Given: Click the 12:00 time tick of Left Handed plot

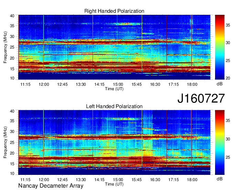Looking at the screenshot, I should (44, 180).
